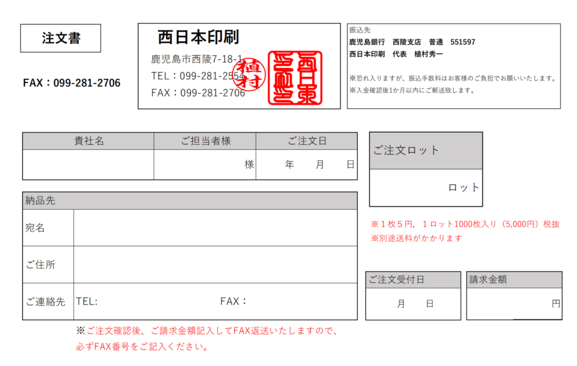Click the 請求金額 amount field

pos(514,304)
